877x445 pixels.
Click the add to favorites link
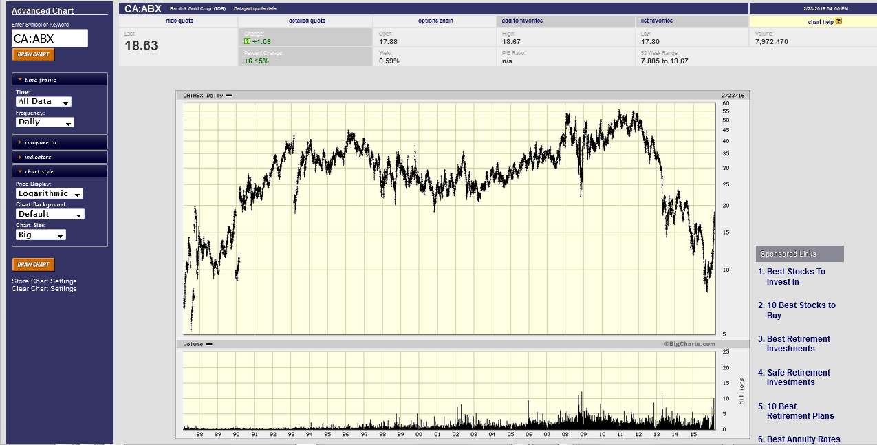pos(522,21)
